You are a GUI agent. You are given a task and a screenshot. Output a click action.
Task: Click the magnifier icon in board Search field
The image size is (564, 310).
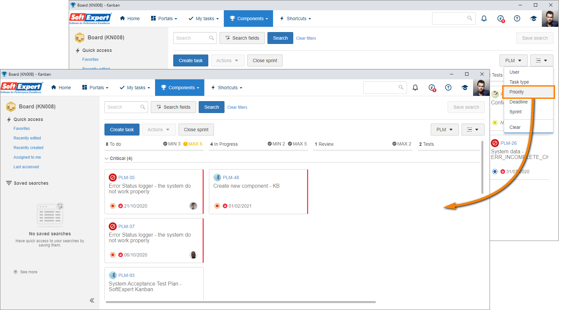(143, 107)
